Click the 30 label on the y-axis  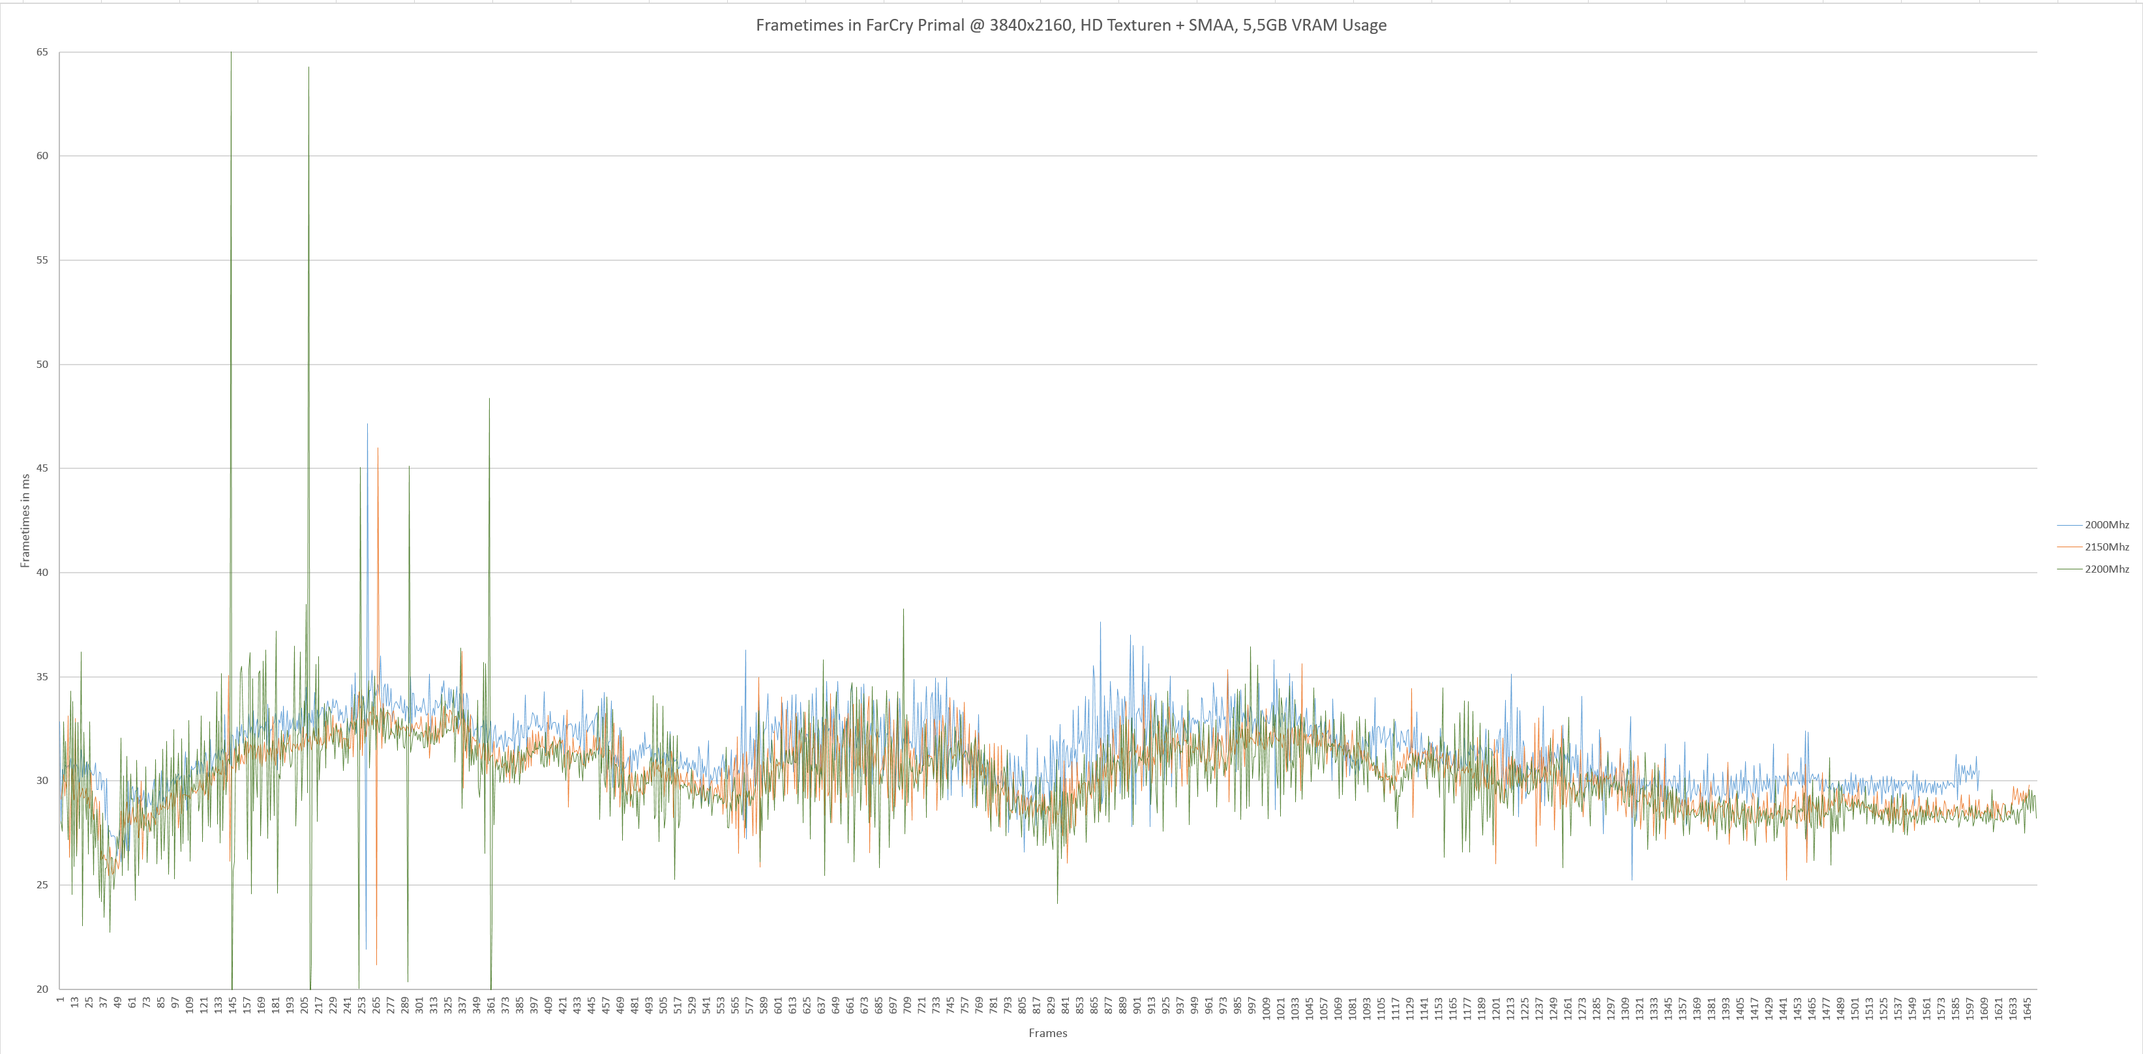[42, 780]
